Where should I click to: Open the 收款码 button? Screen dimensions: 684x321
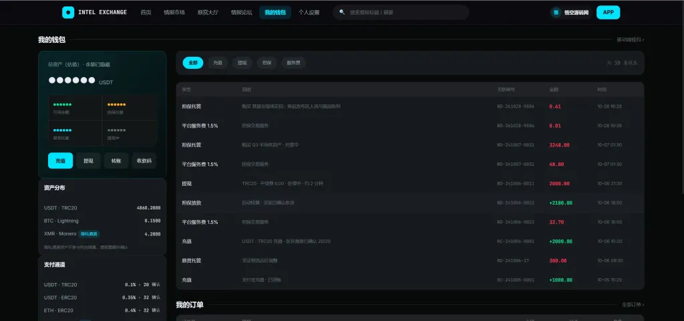144,160
